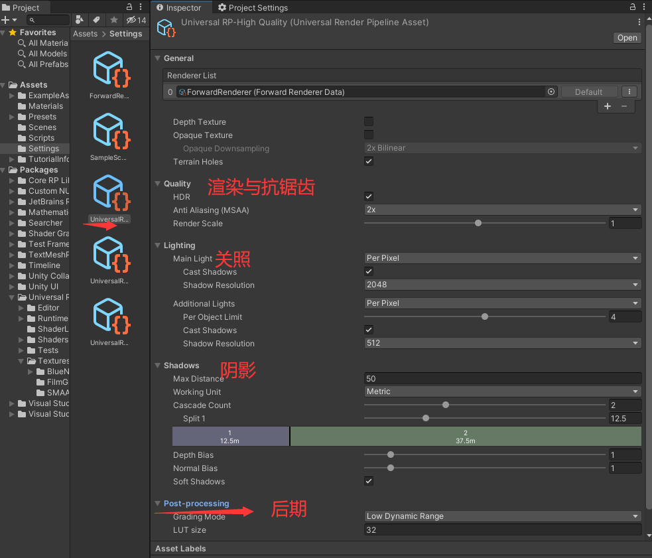Click the search by label tag icon
This screenshot has width=652, height=558.
96,20
